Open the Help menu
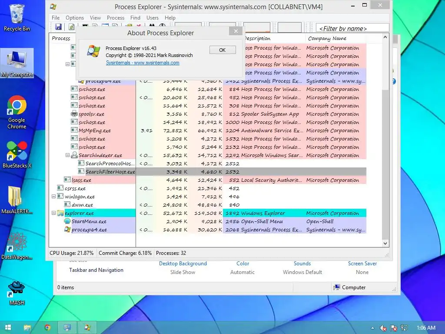 pyautogui.click(x=170, y=17)
